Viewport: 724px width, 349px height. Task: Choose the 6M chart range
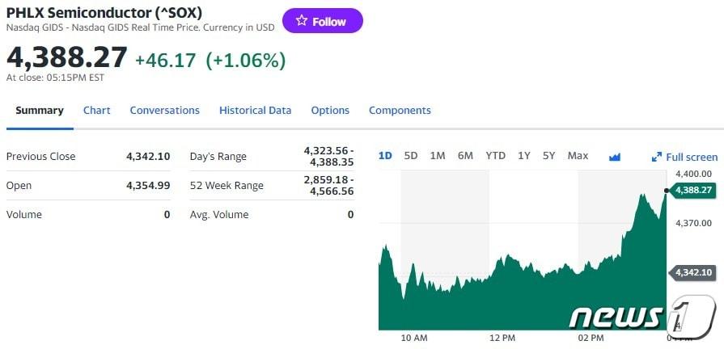[x=465, y=155]
